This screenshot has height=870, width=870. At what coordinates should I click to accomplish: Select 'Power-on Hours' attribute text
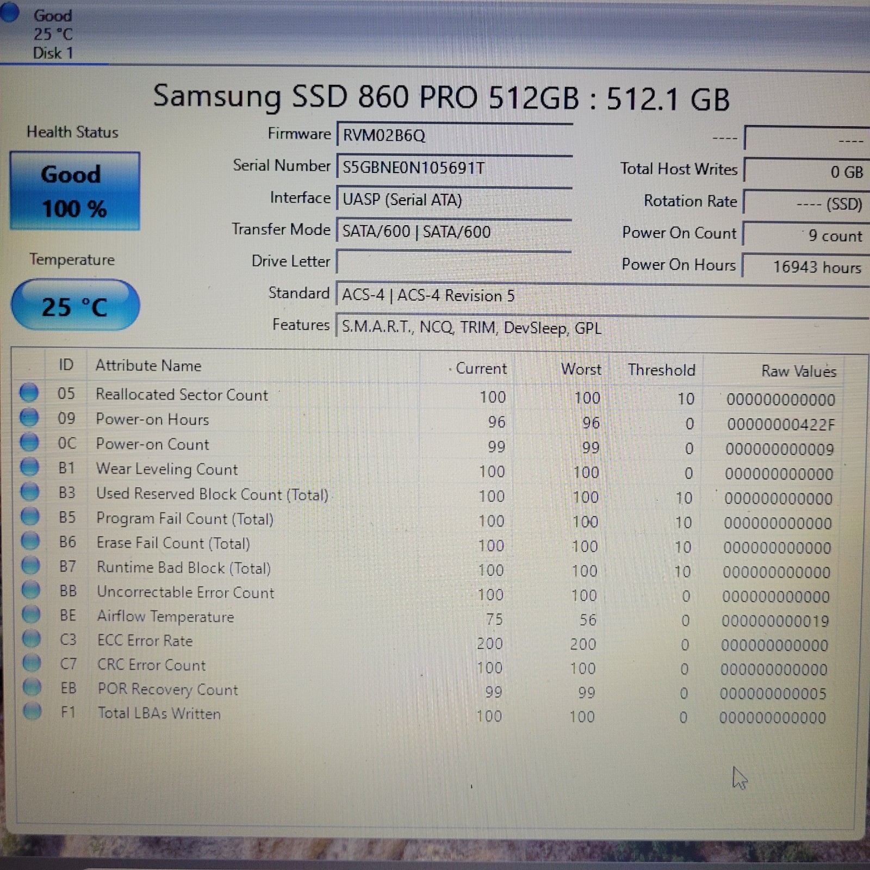(152, 419)
